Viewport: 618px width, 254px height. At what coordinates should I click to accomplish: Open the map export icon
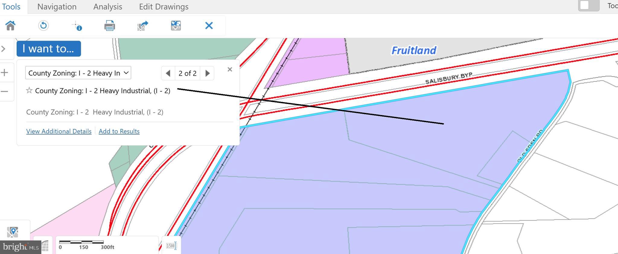tap(176, 26)
